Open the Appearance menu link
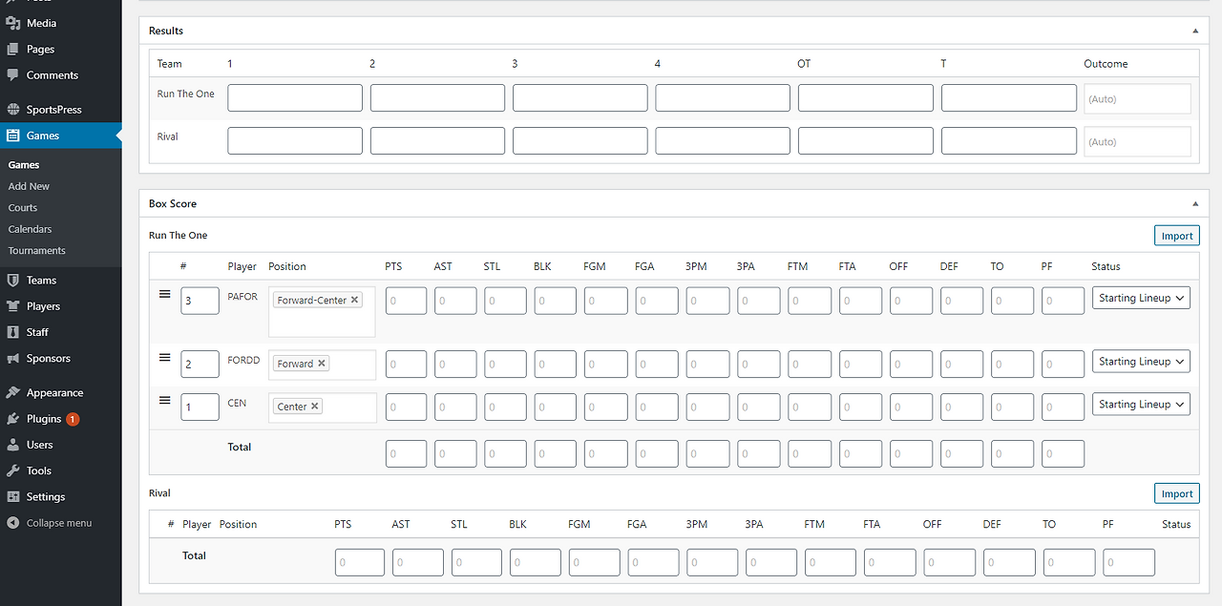This screenshot has width=1222, height=606. (54, 392)
